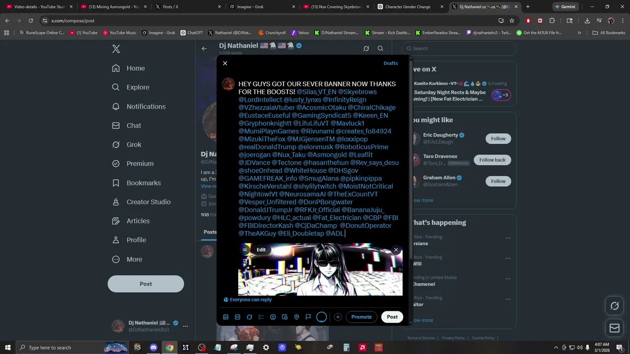Follow Eric Daugherty
The height and width of the screenshot is (354, 630).
[x=498, y=139]
